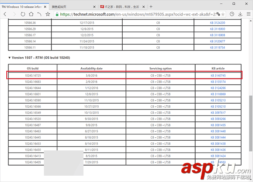Click the scrollbar up arrow
253x182 pixels.
coord(250,21)
